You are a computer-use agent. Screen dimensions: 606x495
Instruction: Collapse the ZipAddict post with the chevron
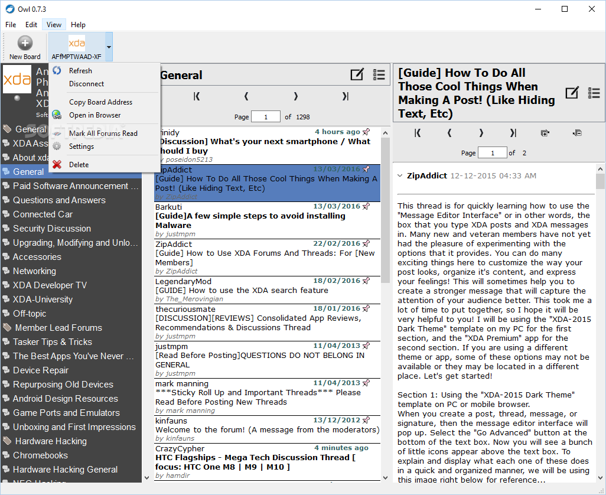tap(400, 176)
